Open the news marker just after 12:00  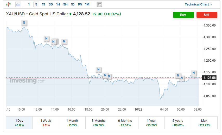click(x=46, y=39)
